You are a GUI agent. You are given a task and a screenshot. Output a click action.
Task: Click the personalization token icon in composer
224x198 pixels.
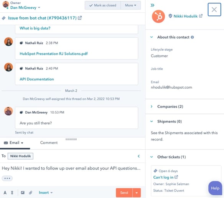(12, 193)
